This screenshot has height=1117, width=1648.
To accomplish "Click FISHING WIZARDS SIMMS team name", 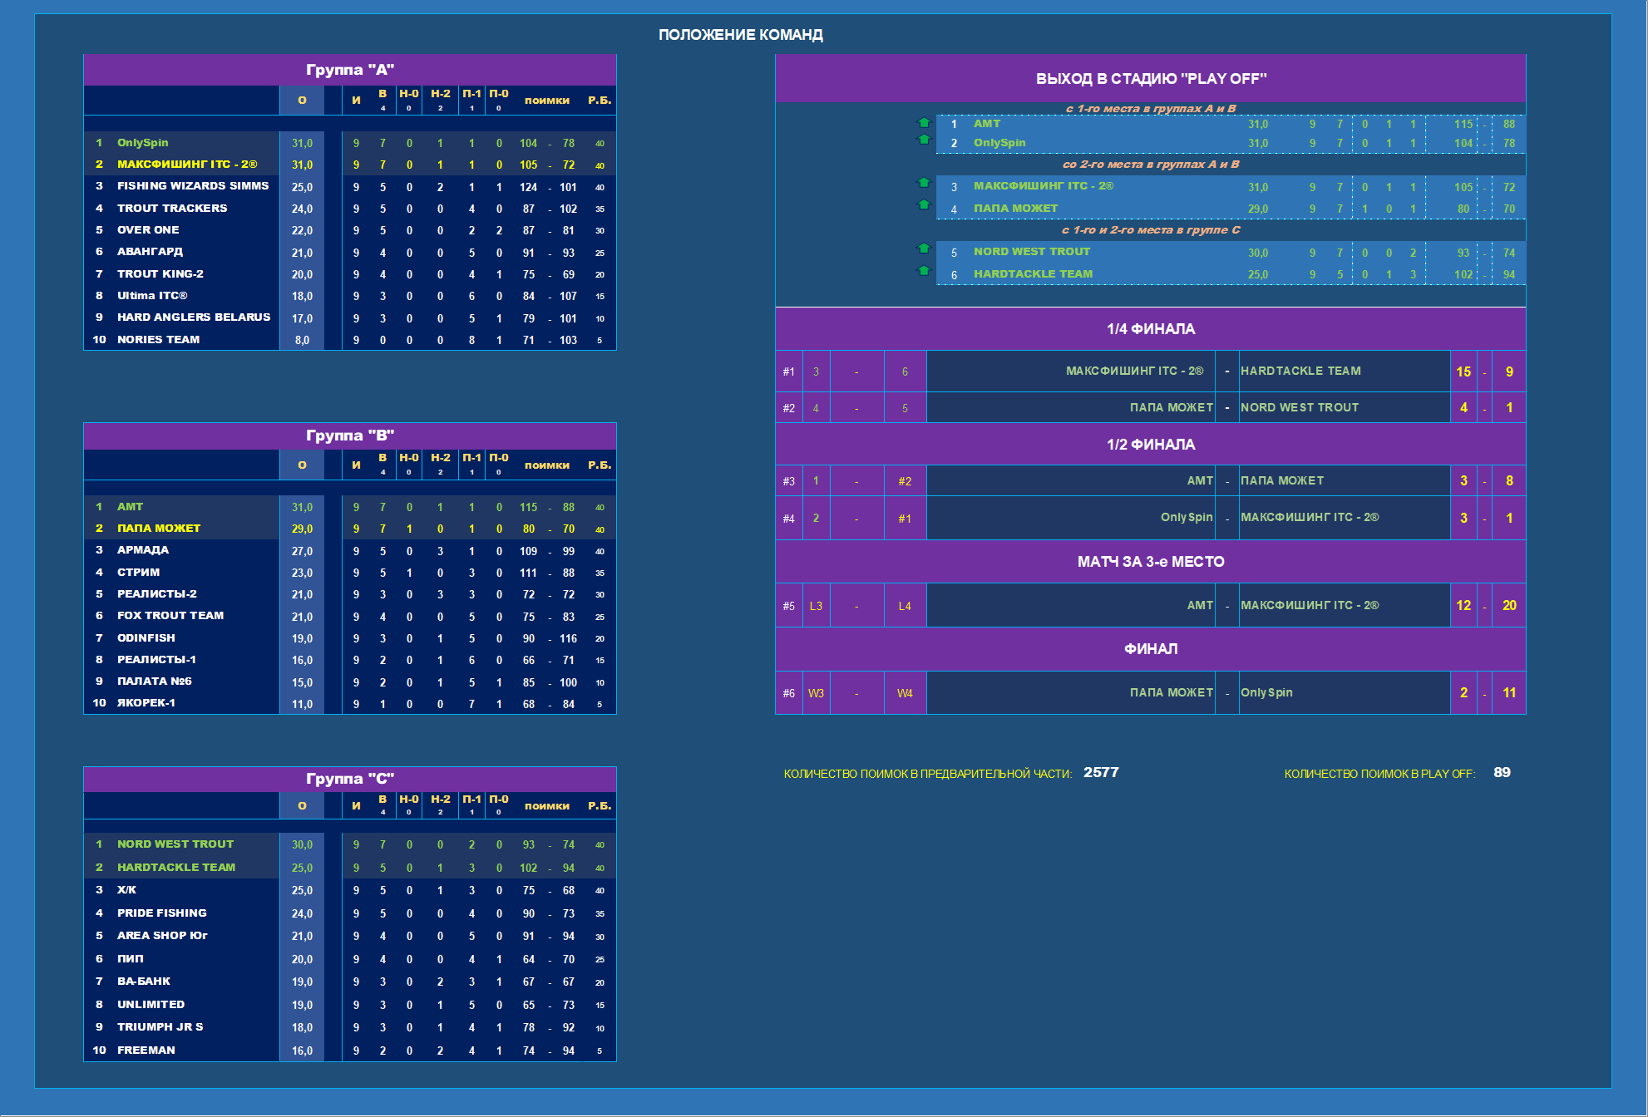I will pos(193,186).
